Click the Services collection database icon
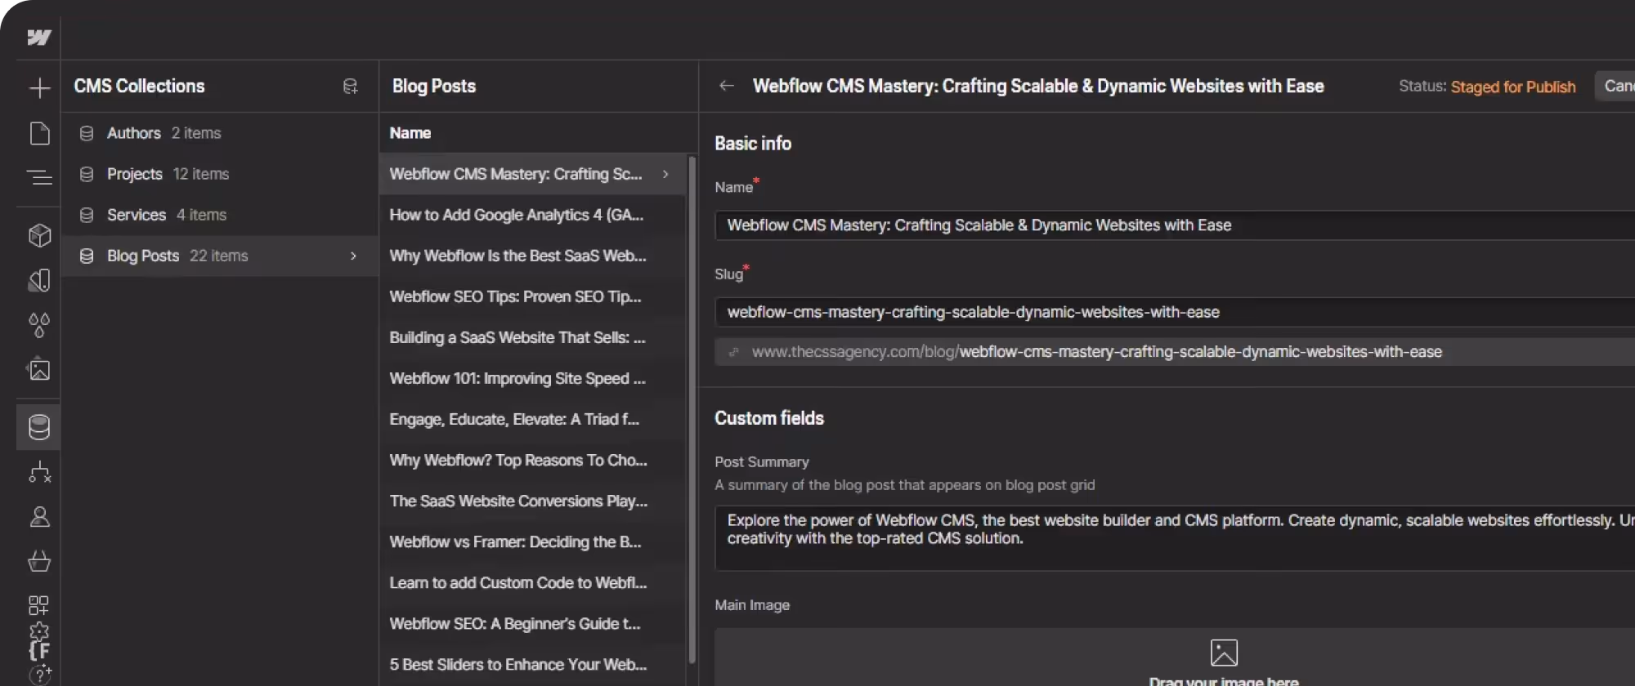Image resolution: width=1635 pixels, height=686 pixels. [87, 215]
